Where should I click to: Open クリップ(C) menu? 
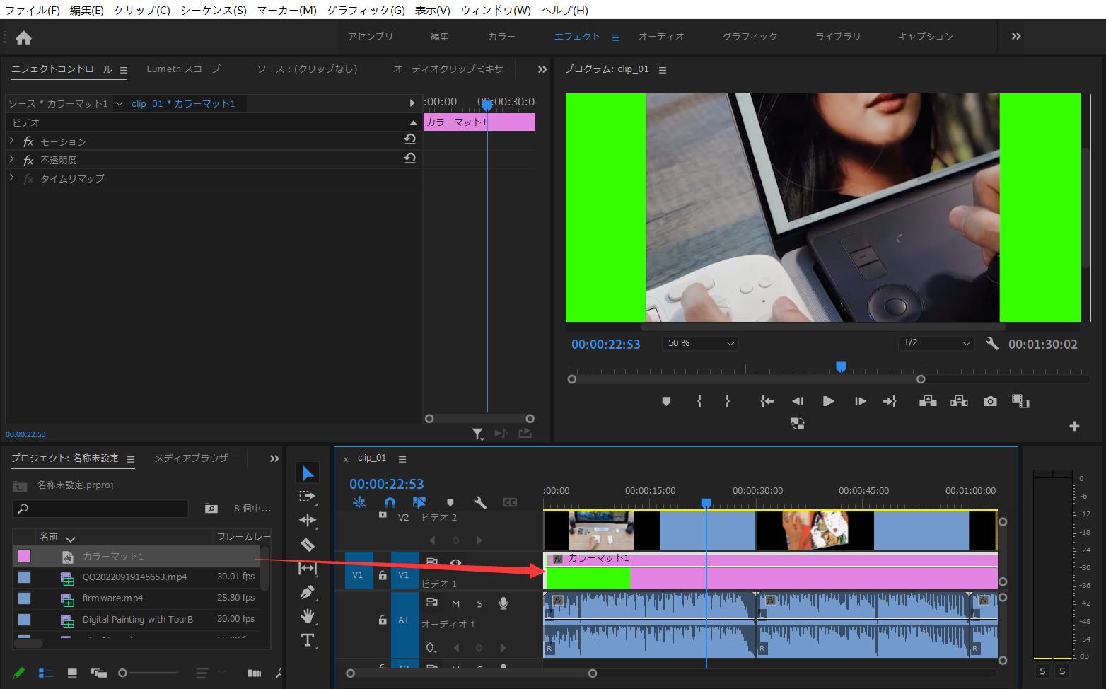coord(142,10)
